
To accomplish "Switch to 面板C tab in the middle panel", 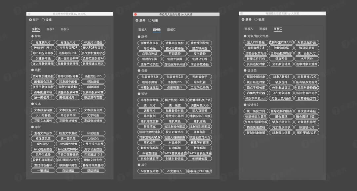I will (x=171, y=30).
